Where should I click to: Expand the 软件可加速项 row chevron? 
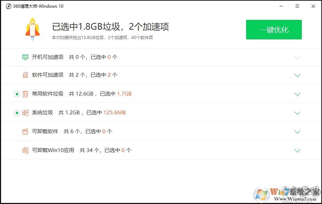[297, 75]
